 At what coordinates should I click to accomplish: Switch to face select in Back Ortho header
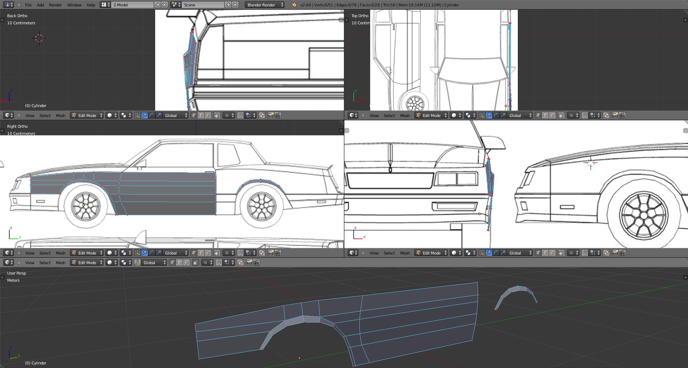208,115
